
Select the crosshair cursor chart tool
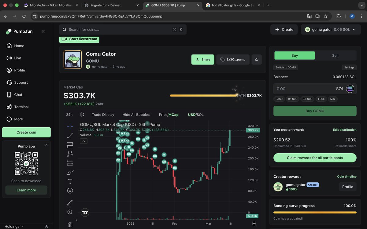(x=70, y=126)
